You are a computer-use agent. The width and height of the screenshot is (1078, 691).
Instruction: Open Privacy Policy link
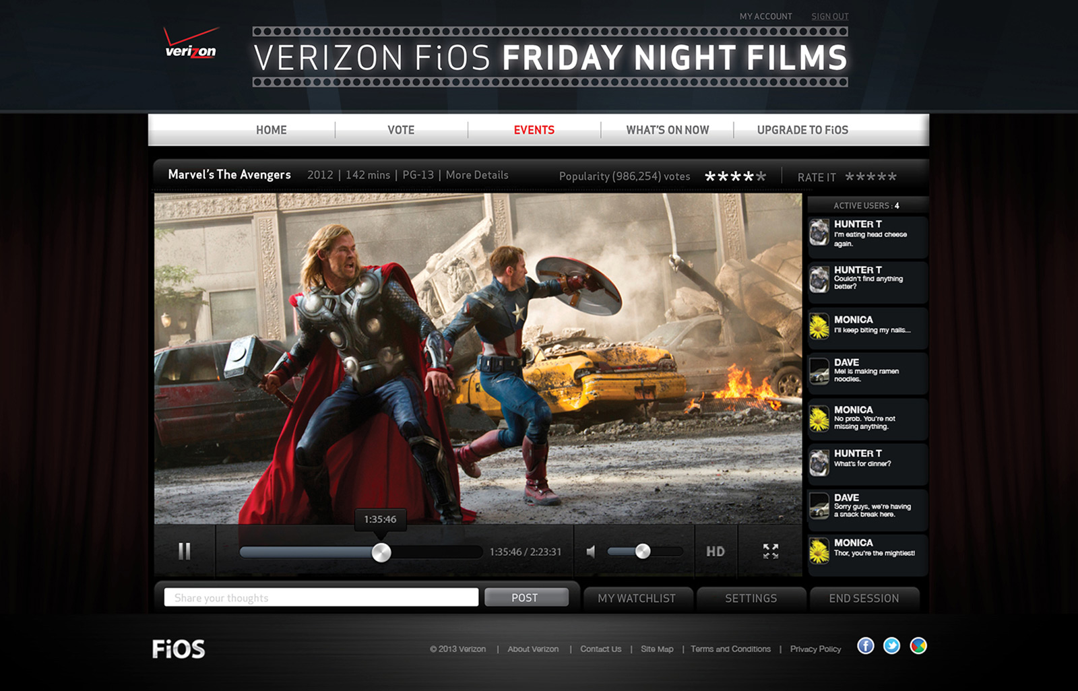pos(815,649)
